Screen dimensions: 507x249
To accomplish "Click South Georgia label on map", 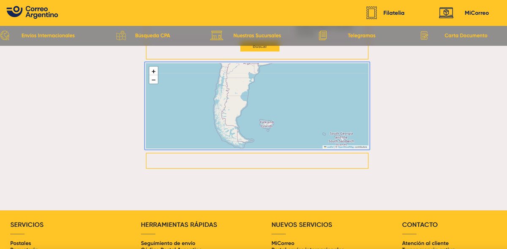I will [x=341, y=139].
